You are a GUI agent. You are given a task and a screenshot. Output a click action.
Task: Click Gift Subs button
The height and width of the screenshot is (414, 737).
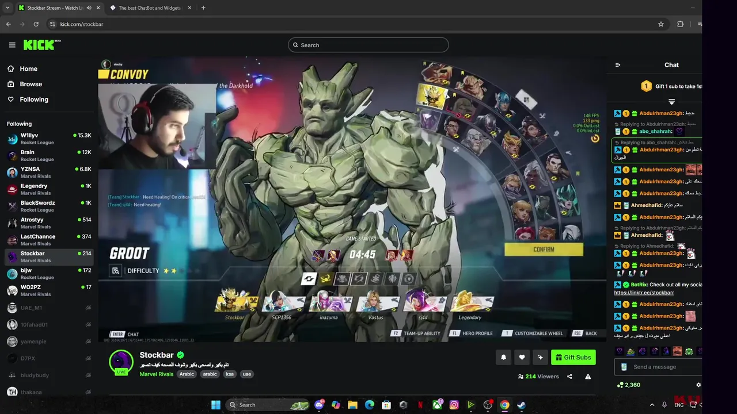click(x=573, y=357)
